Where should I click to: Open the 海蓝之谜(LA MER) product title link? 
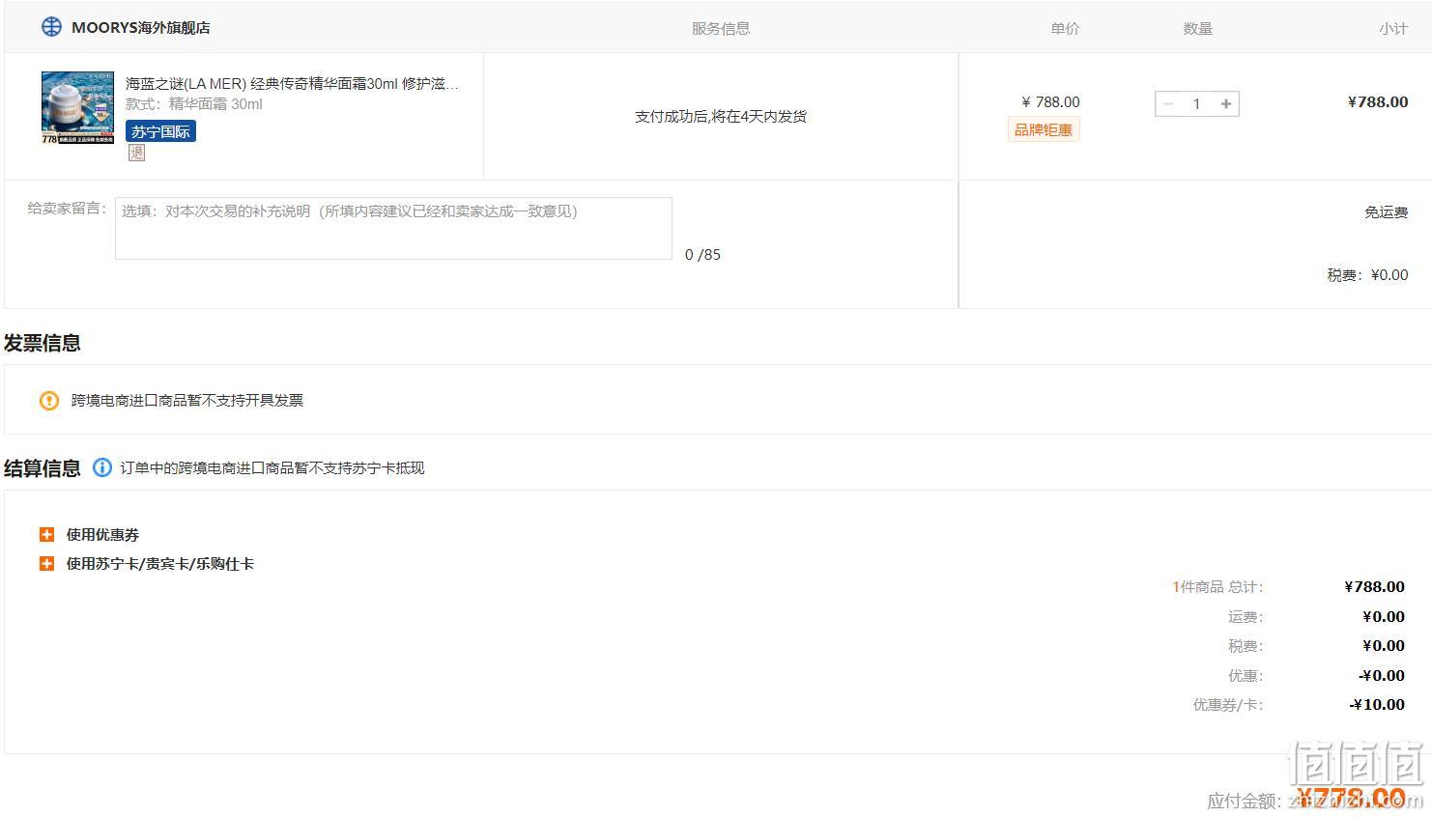[x=292, y=84]
